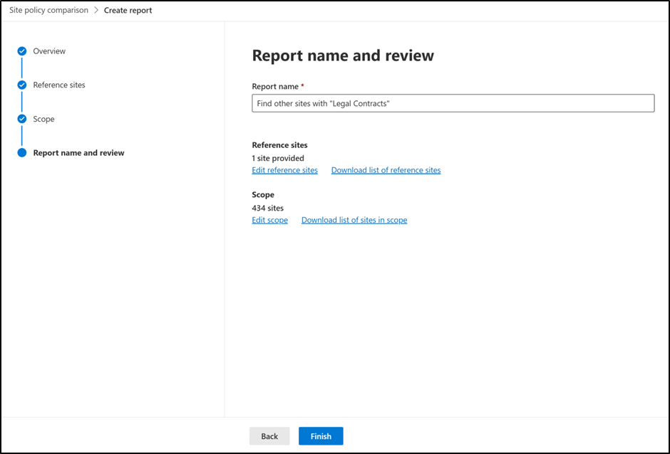Click the breadcrumb chevron separator
The image size is (670, 454).
[x=96, y=11]
